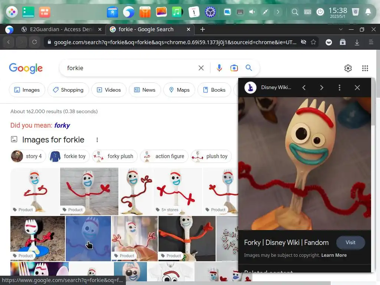Screen dimensions: 380x285
Task: Go back in browser history
Action: [x=9, y=42]
